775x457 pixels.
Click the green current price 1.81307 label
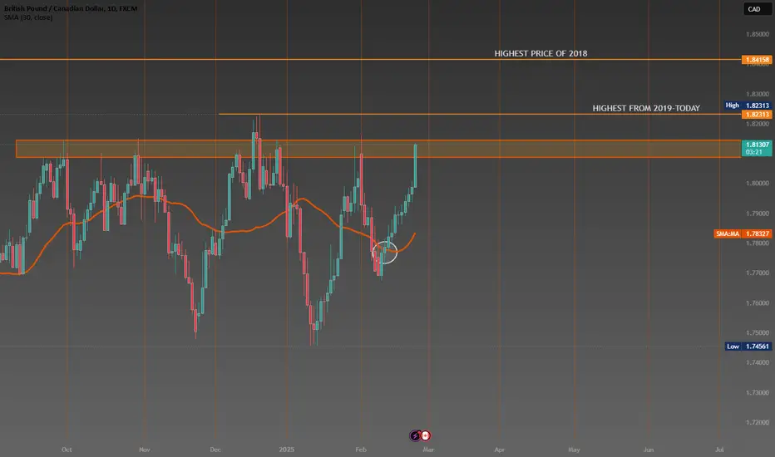(x=757, y=148)
